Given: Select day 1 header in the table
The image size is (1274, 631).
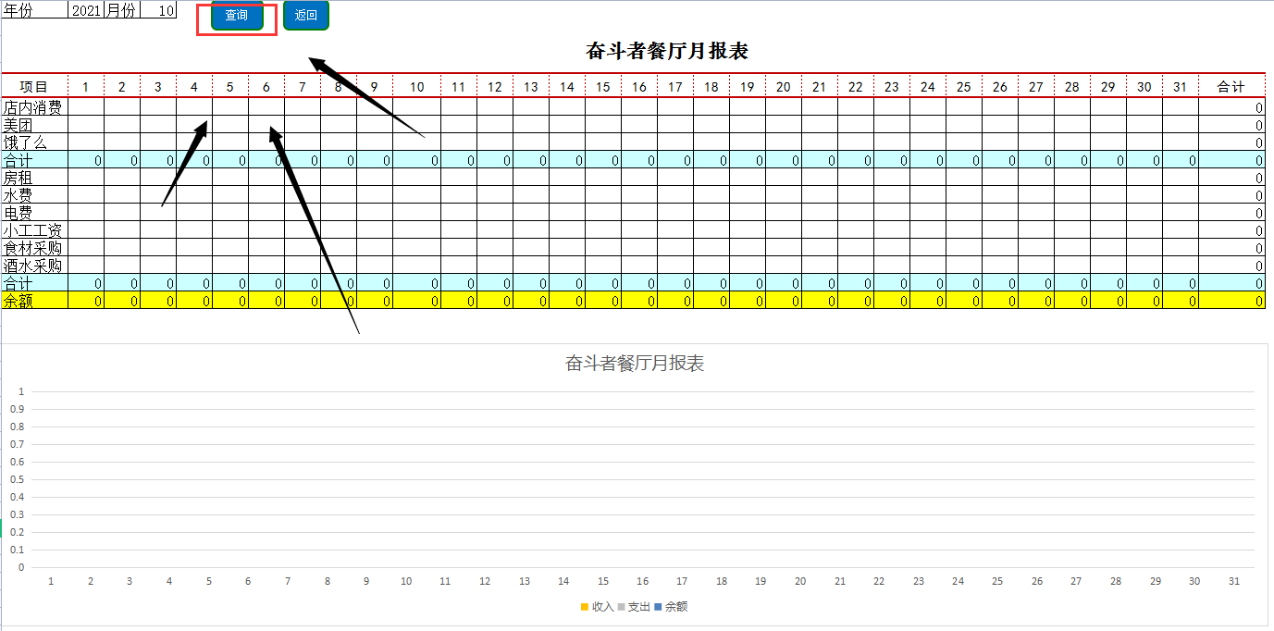Looking at the screenshot, I should pyautogui.click(x=86, y=87).
